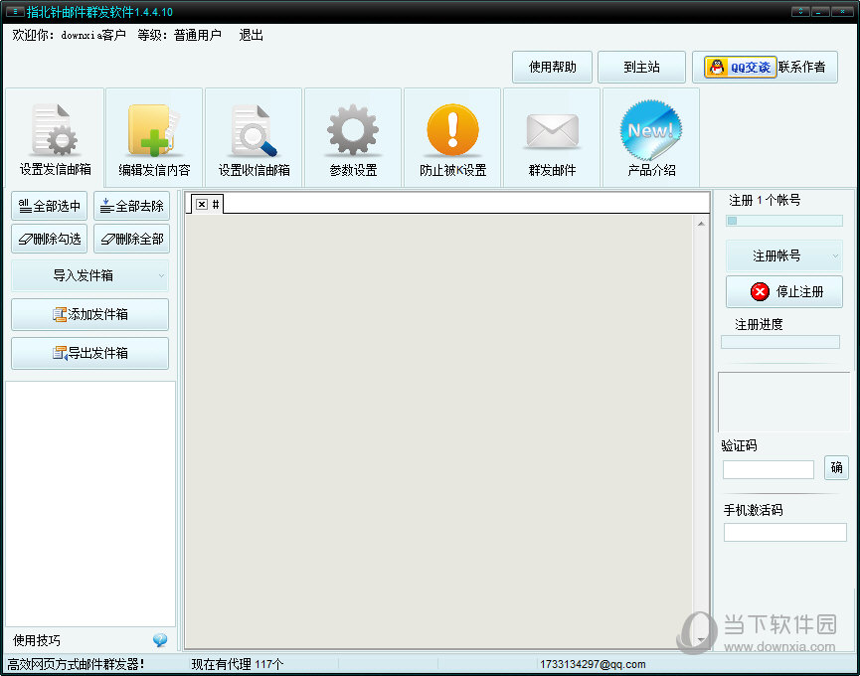Open the 编辑发信内容 folder icon
Viewport: 860px width, 676px height.
coord(154,130)
